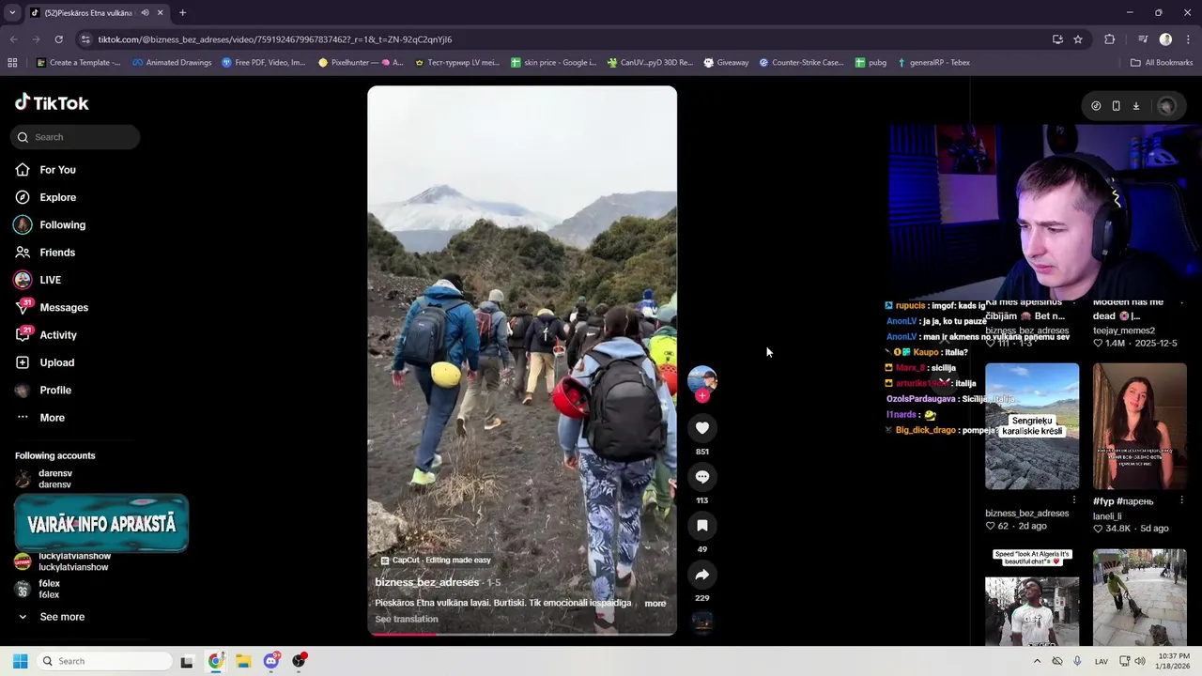1202x676 pixels.
Task: Seek on the video progress bar
Action: click(x=522, y=634)
